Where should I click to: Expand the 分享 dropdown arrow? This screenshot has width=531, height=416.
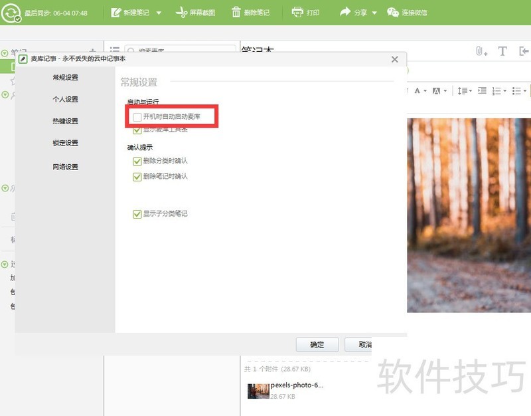tap(374, 13)
